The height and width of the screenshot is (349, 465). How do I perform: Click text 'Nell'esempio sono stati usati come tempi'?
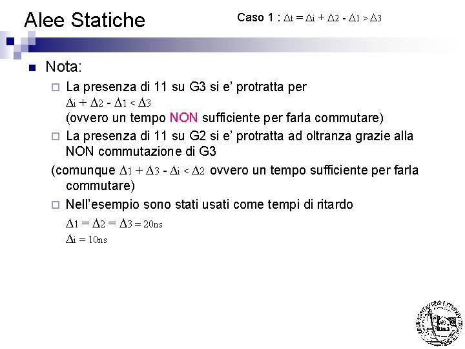tap(209, 204)
